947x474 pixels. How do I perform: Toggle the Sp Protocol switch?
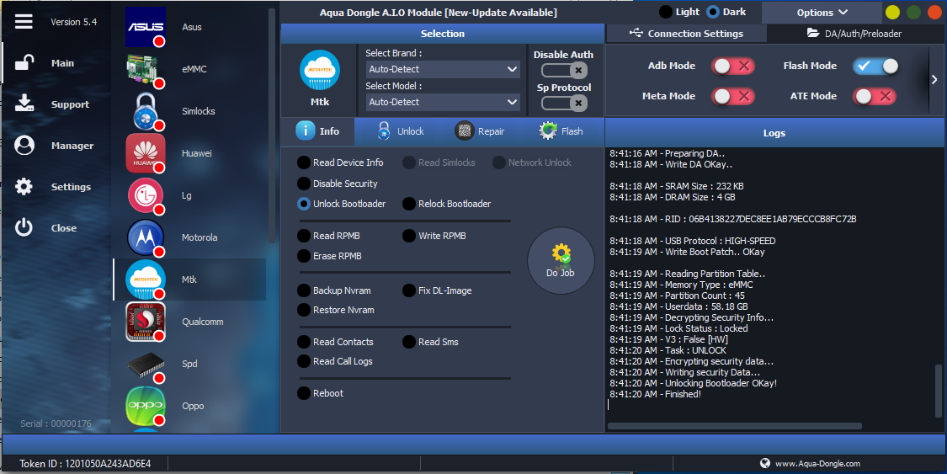click(x=565, y=104)
